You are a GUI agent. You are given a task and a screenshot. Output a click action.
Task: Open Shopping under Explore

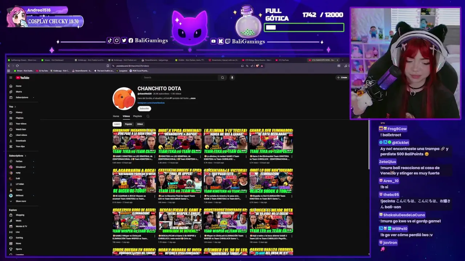(x=20, y=215)
